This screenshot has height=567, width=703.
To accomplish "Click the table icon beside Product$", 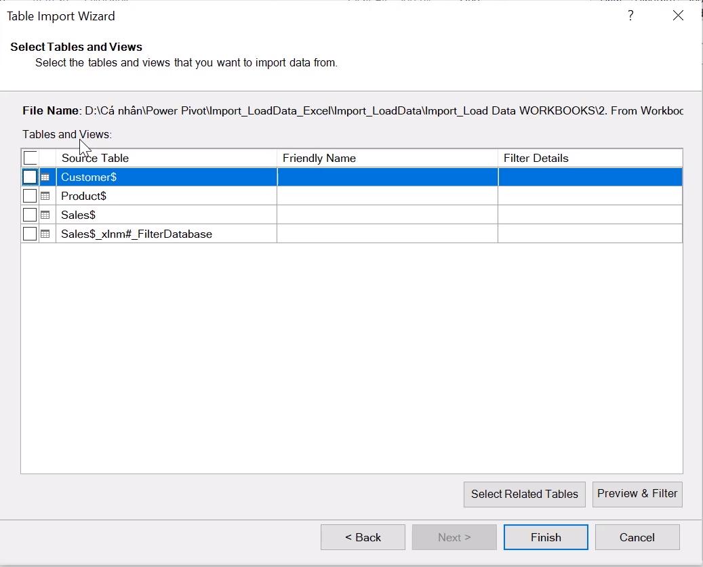I will click(45, 196).
